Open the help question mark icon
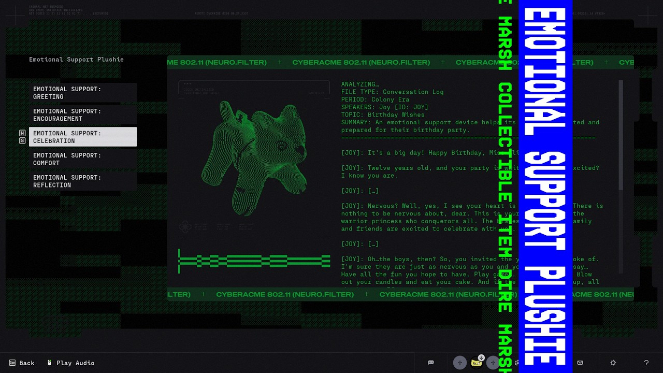 [x=646, y=363]
